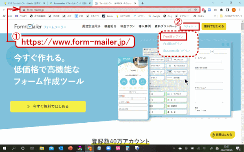Click the page vertical scrollbar

click(242, 82)
